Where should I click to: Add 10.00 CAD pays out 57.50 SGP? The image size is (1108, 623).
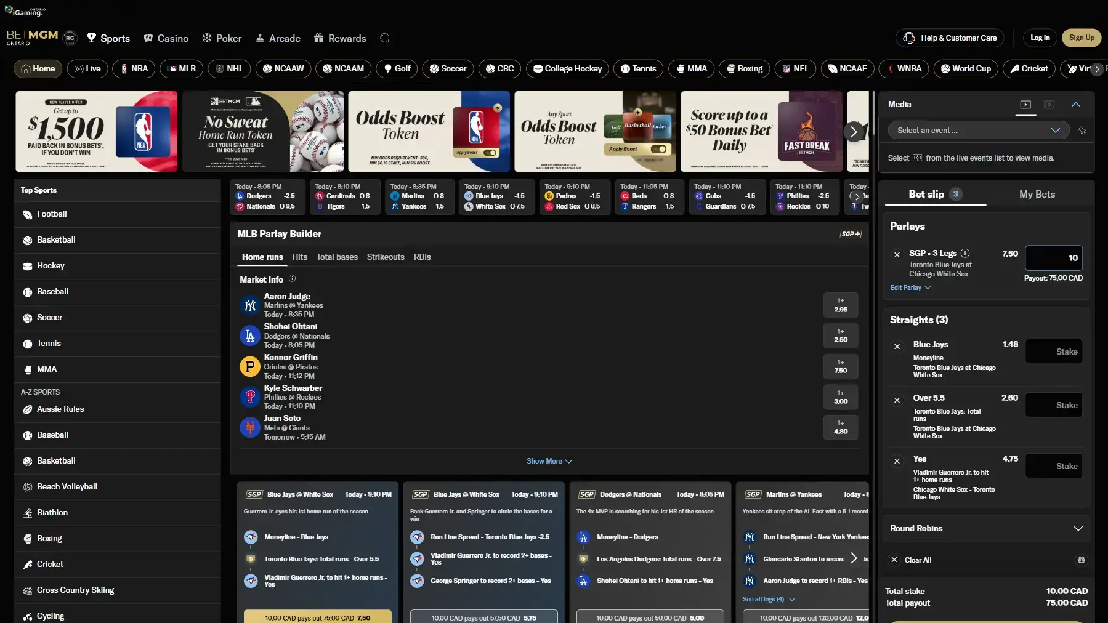[x=483, y=617]
